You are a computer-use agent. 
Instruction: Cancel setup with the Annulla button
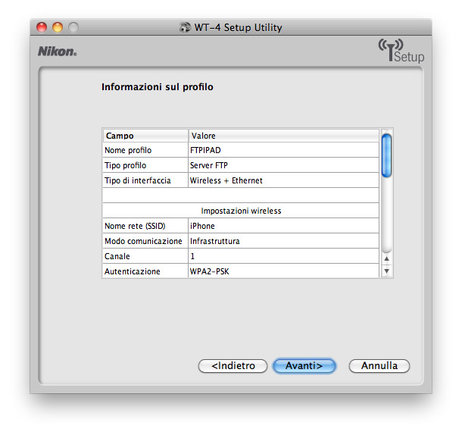tap(379, 366)
